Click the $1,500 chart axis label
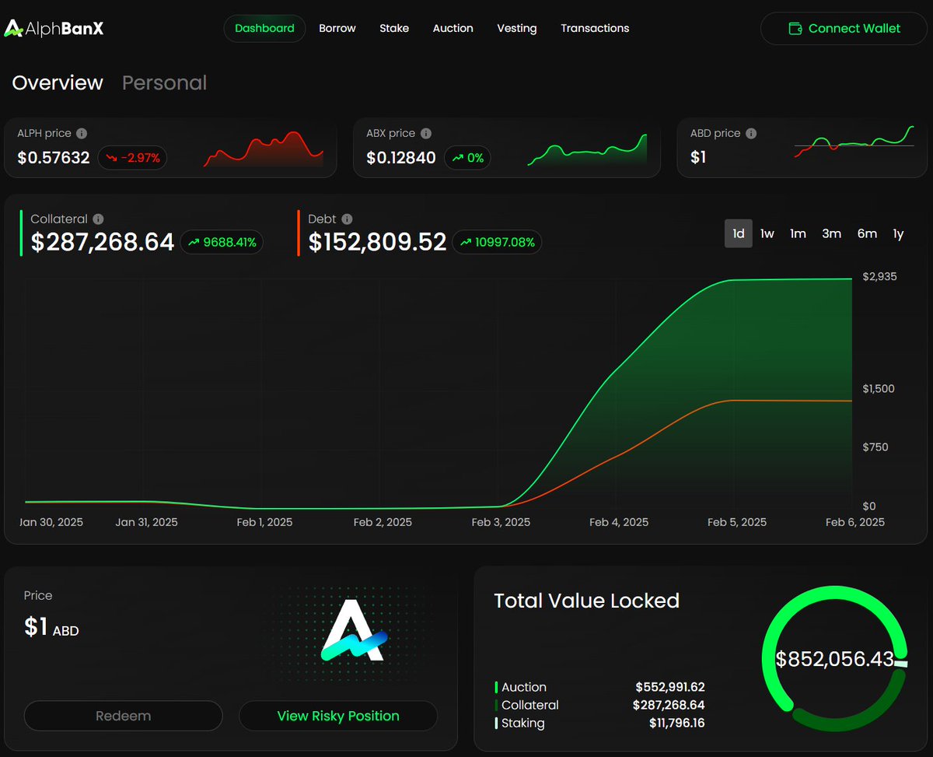 tap(879, 389)
